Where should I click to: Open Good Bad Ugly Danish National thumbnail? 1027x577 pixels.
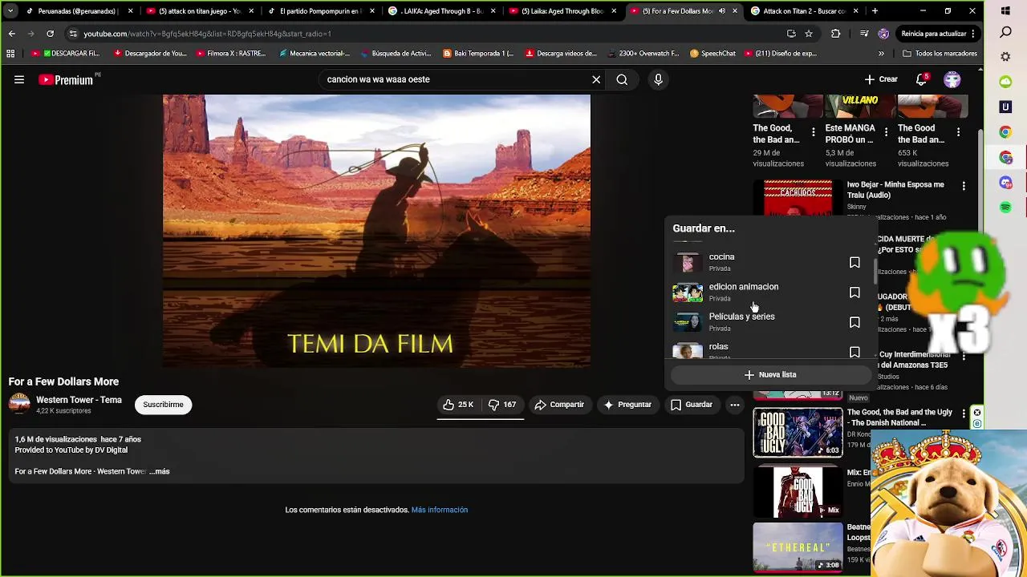(798, 432)
